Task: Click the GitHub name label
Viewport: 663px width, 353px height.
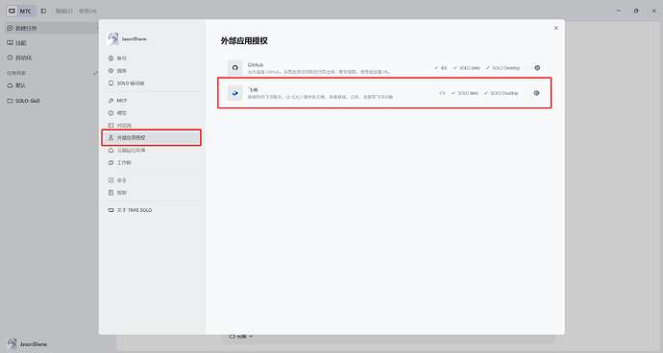Action: [x=256, y=64]
